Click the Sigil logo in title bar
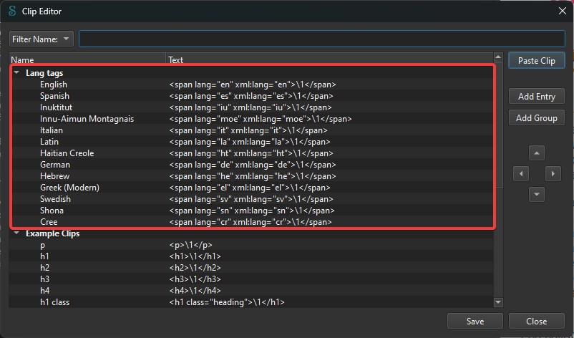The image size is (574, 338). pos(12,11)
